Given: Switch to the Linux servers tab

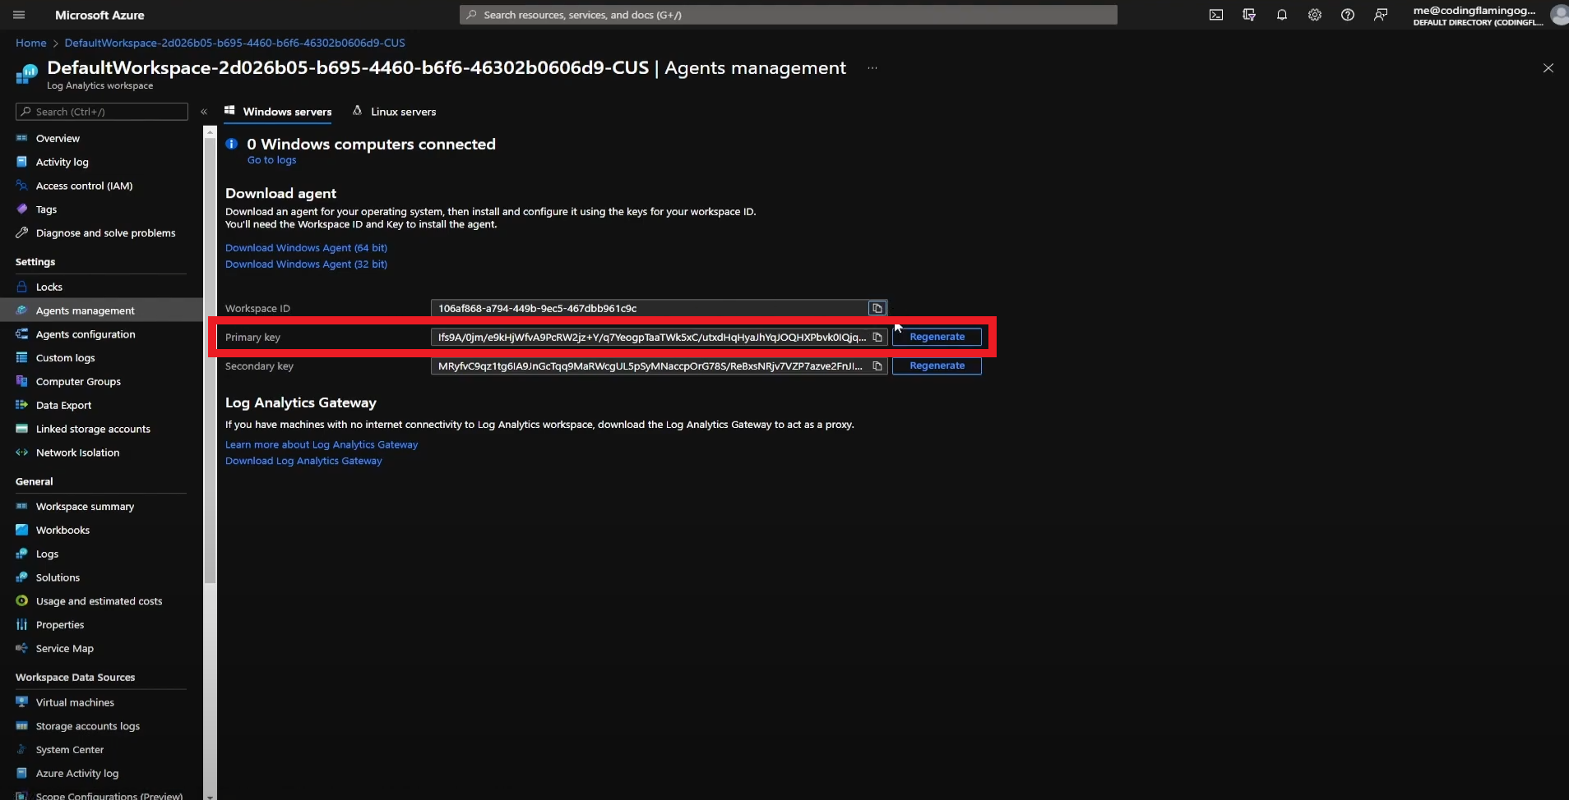Looking at the screenshot, I should [x=394, y=112].
